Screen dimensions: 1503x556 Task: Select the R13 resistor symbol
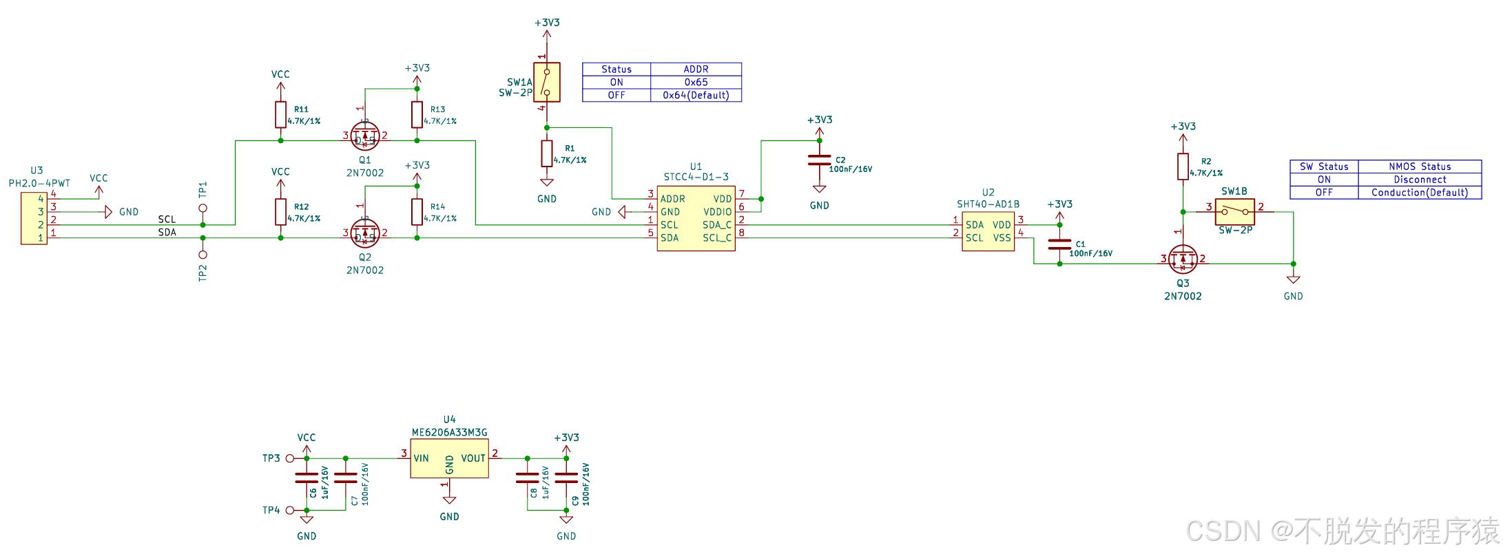pos(417,114)
